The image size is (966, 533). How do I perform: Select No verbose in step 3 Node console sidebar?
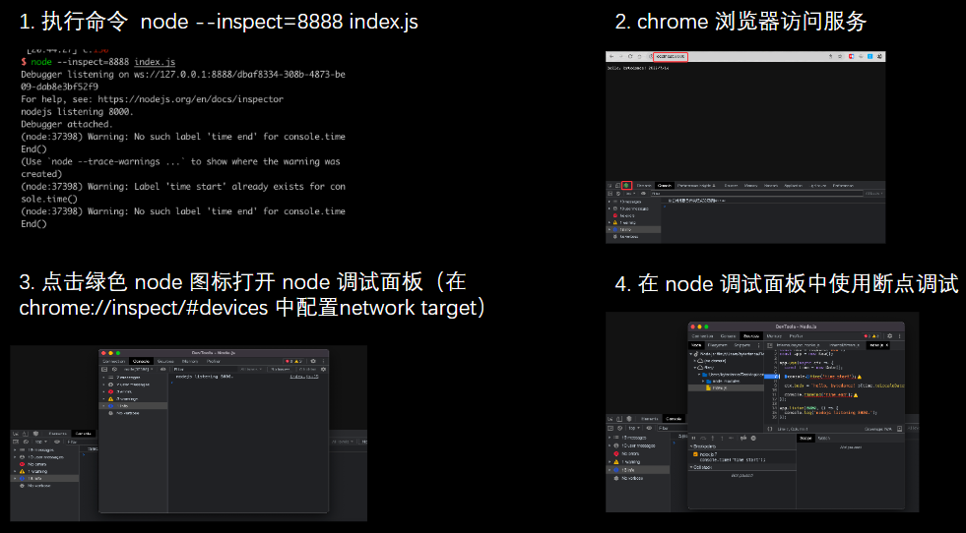click(133, 413)
